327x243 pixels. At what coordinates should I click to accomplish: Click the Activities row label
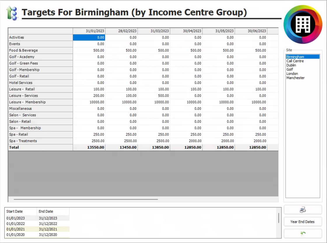pos(41,38)
